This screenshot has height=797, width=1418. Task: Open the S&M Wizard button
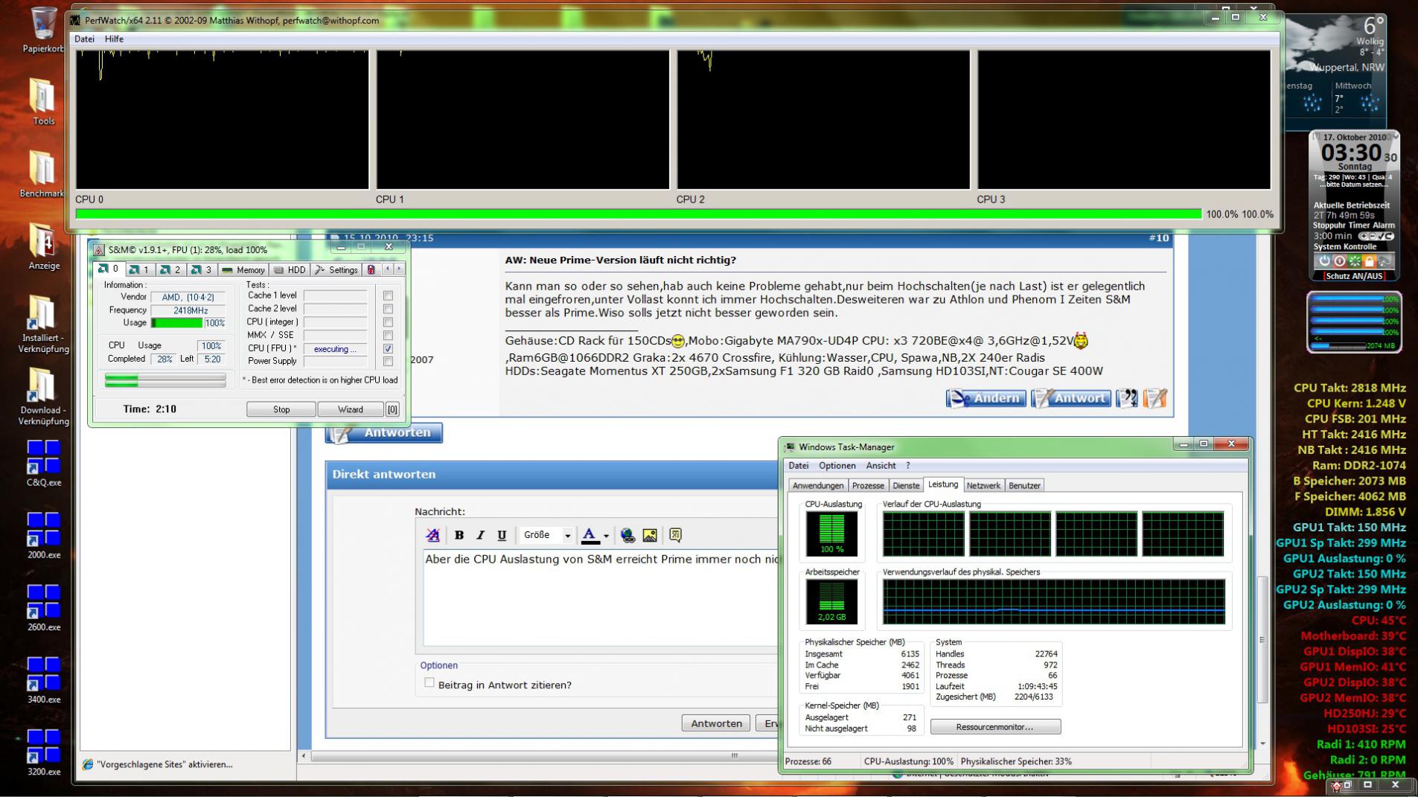pyautogui.click(x=350, y=409)
